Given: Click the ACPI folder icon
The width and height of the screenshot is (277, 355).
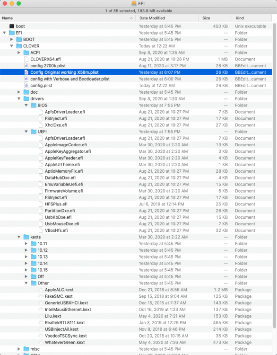Looking at the screenshot, I should 26,53.
